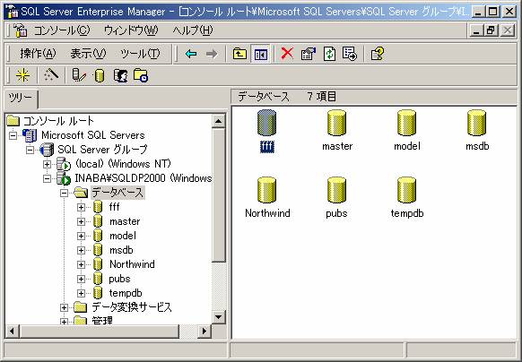Click the Forward arrow toolbar icon
The image size is (522, 362).
(x=212, y=54)
